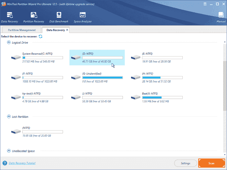
Task: Click the System Reserved C: usage bar
Action: (x=42, y=58)
